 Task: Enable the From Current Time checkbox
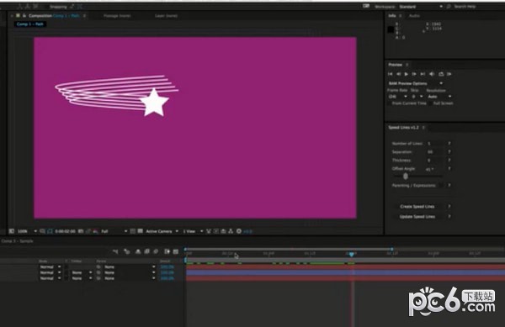389,103
